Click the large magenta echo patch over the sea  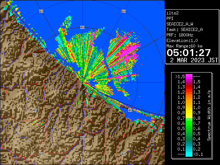129,51
